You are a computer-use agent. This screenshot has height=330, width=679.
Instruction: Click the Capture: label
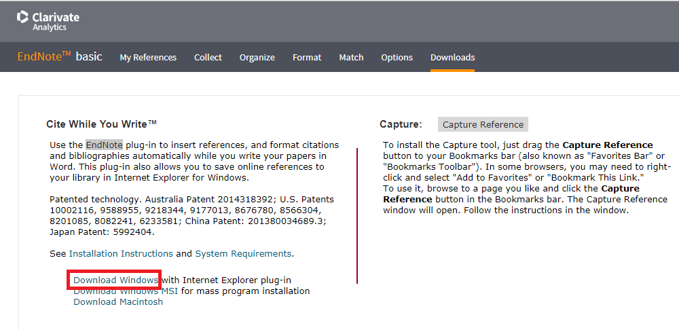pyautogui.click(x=401, y=124)
